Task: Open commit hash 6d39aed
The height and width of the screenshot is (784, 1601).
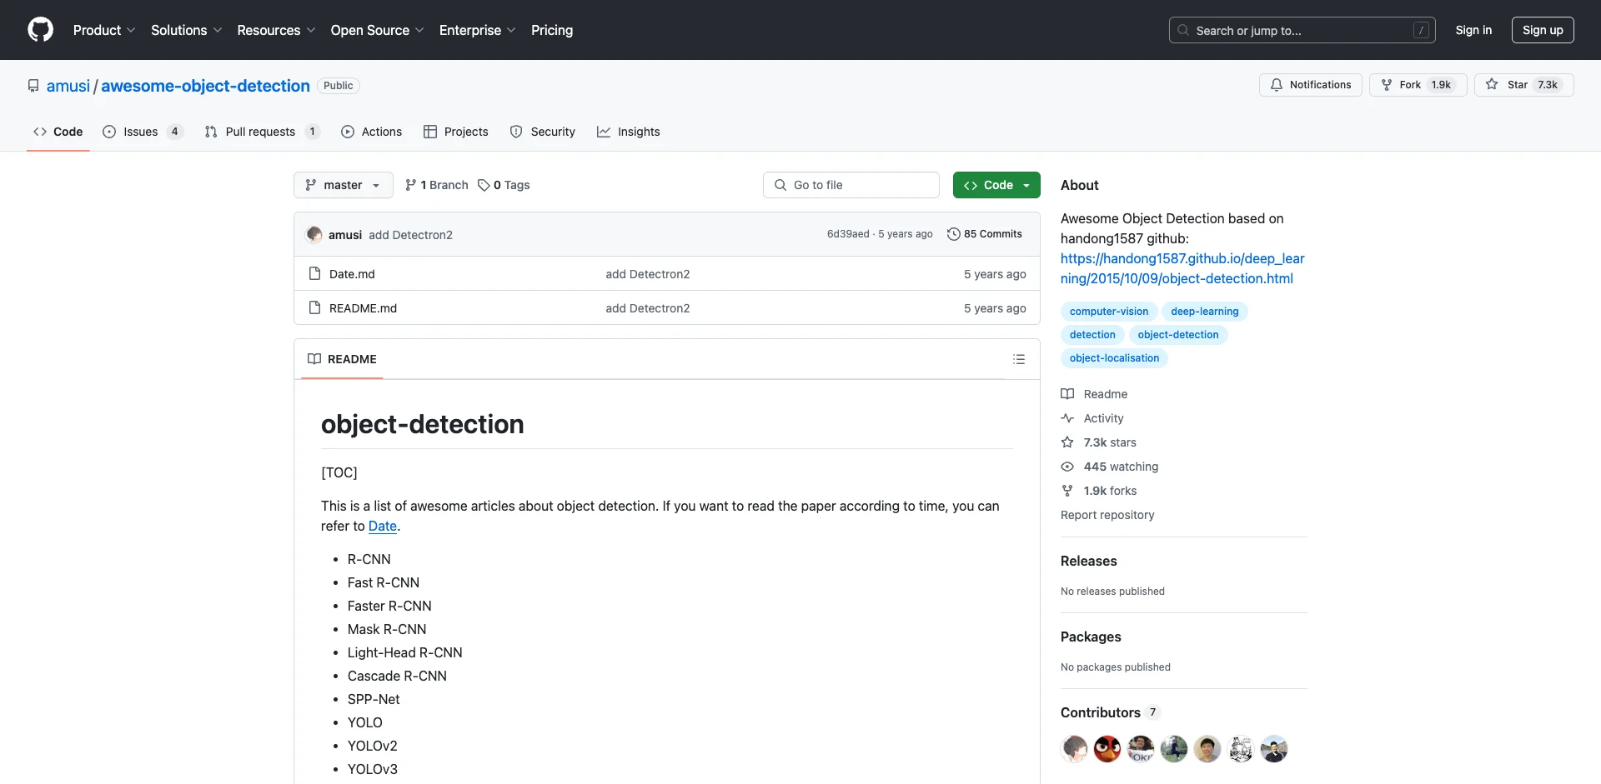Action: (848, 234)
